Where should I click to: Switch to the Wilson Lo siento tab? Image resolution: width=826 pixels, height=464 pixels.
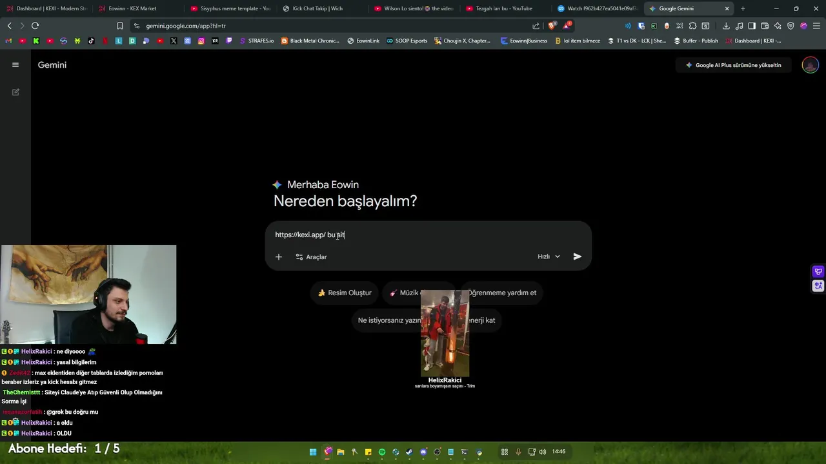click(414, 8)
